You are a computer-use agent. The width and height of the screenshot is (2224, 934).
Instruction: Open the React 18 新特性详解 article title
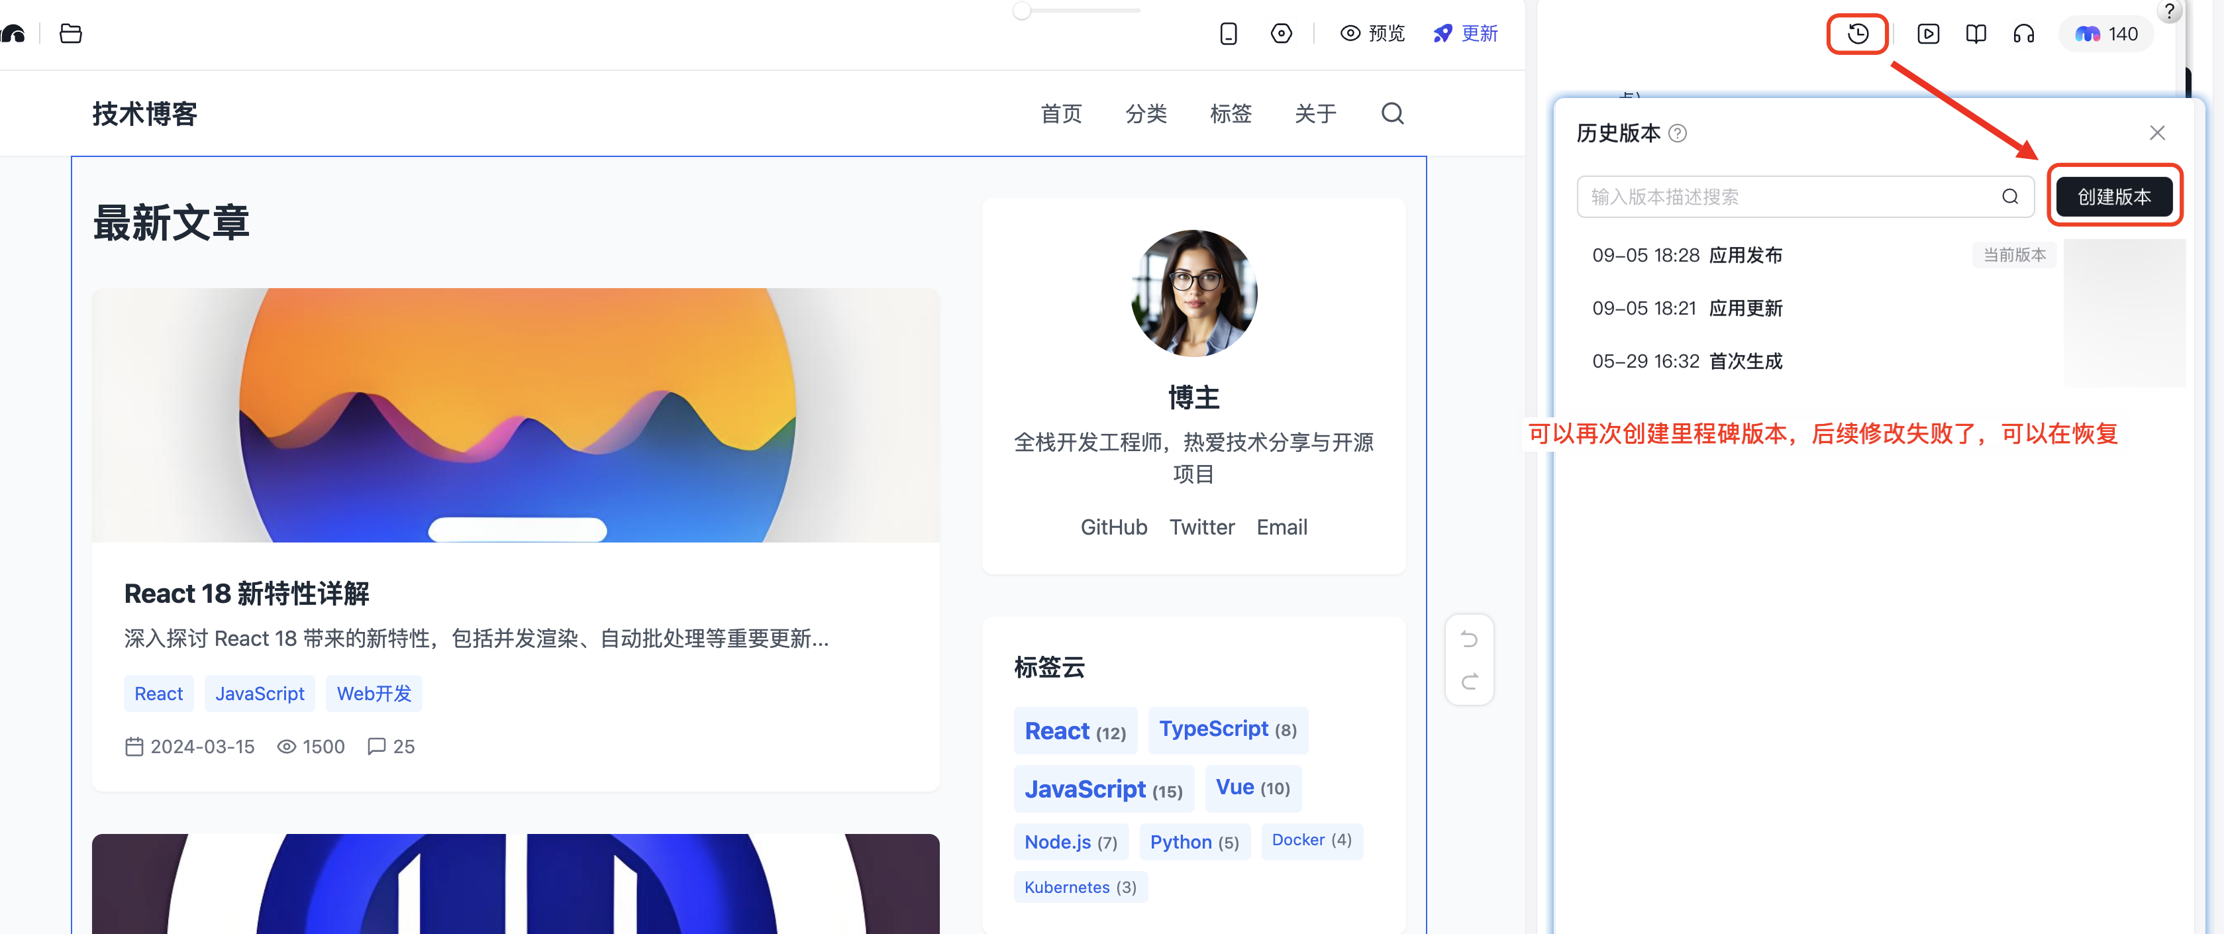click(247, 594)
